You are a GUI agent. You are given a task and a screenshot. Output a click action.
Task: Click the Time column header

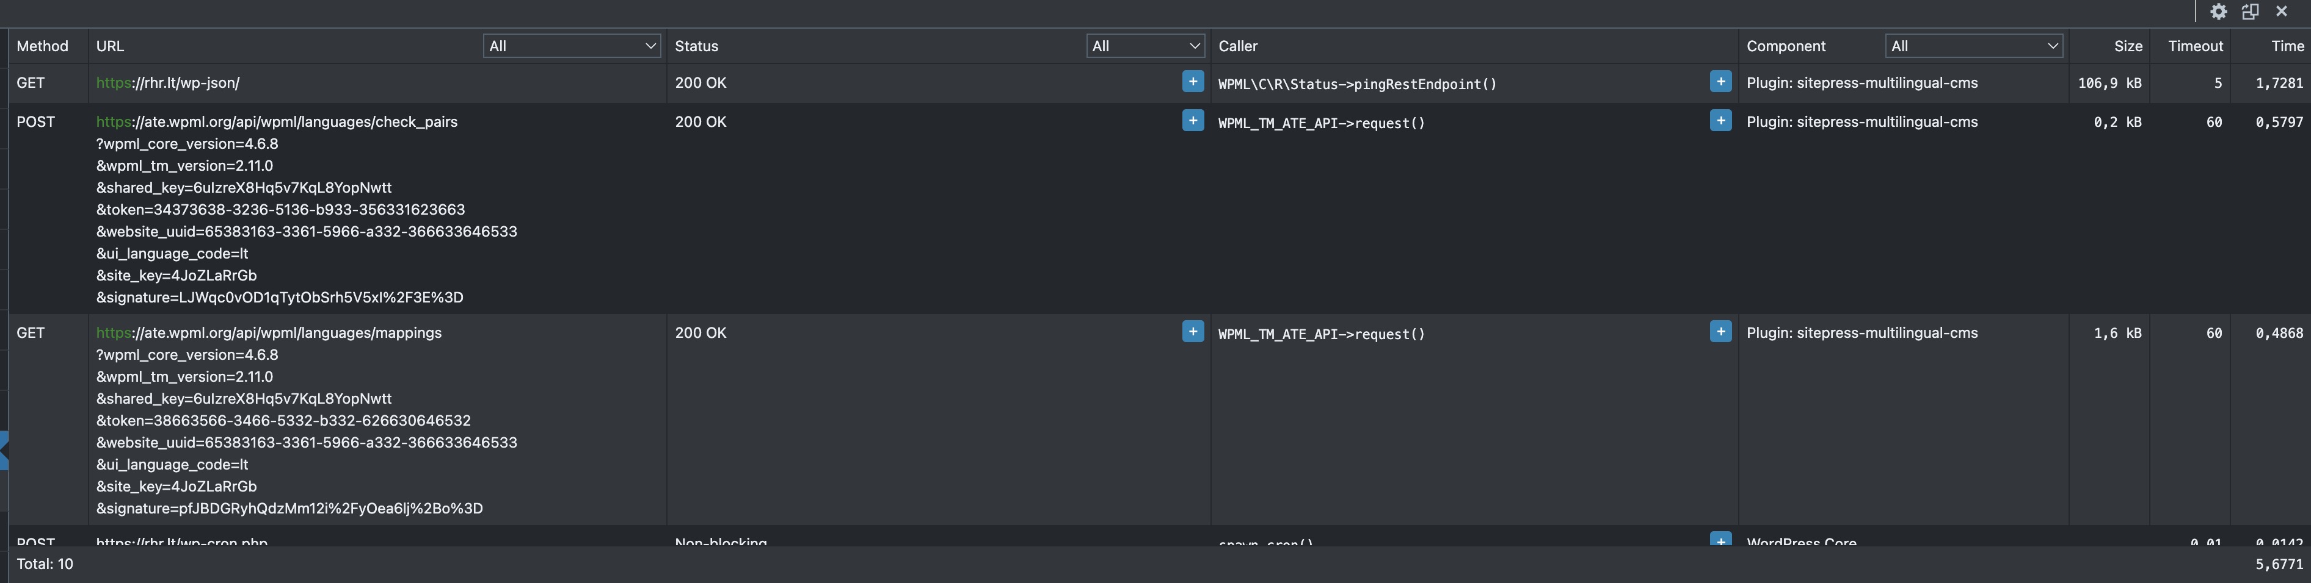pos(2287,46)
